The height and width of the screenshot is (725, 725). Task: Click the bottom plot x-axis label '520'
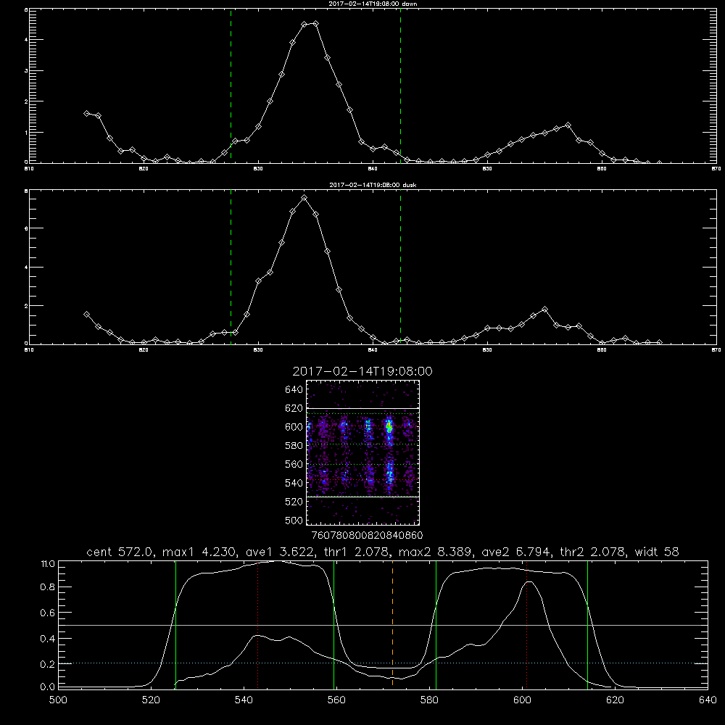pyautogui.click(x=151, y=700)
